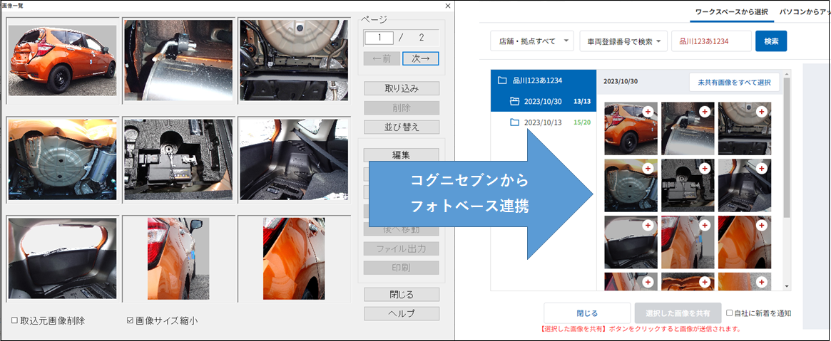Click the 品川123あ1234 root folder icon
The image size is (831, 341).
coord(502,80)
